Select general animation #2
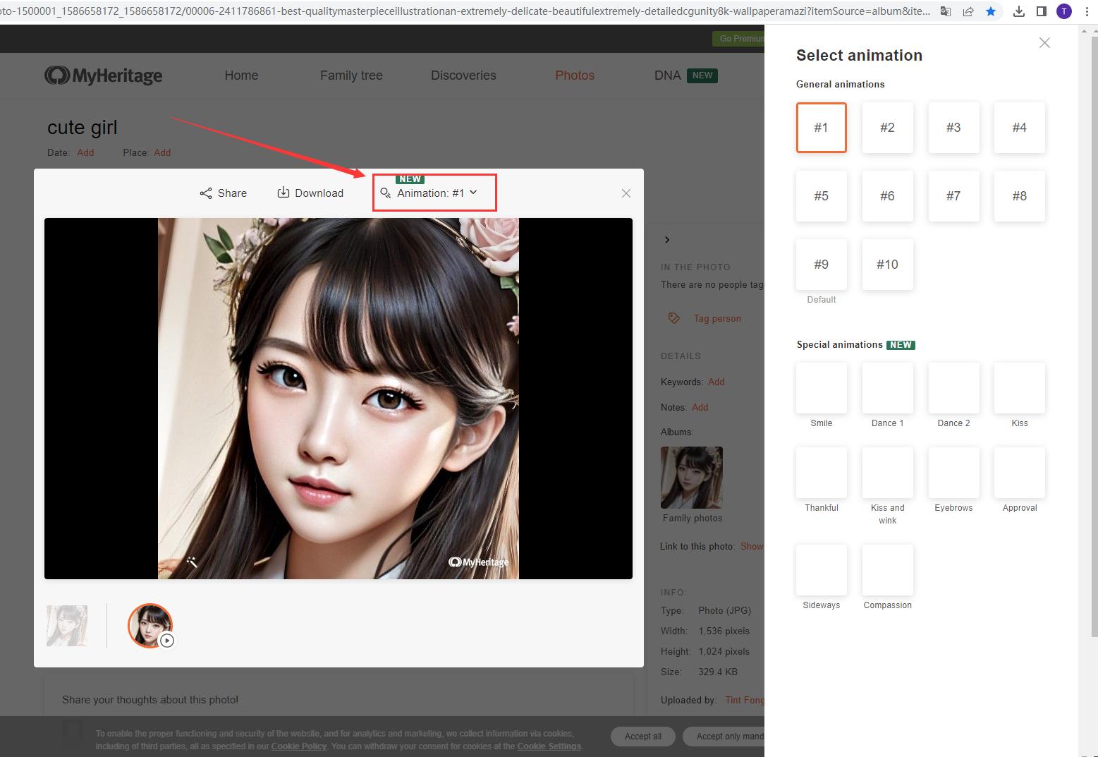 coord(887,128)
